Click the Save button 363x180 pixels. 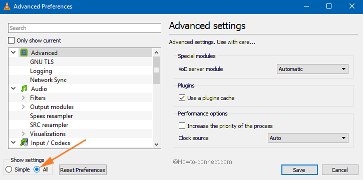[299, 170]
